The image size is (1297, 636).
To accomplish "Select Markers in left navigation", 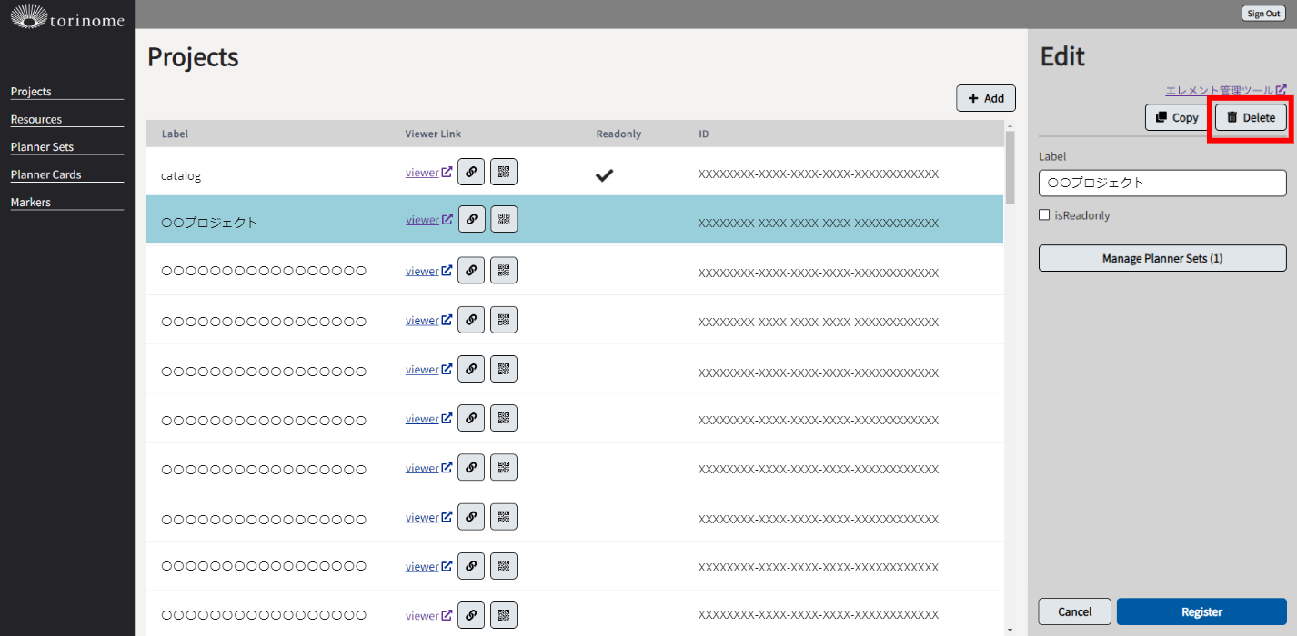I will [x=31, y=202].
